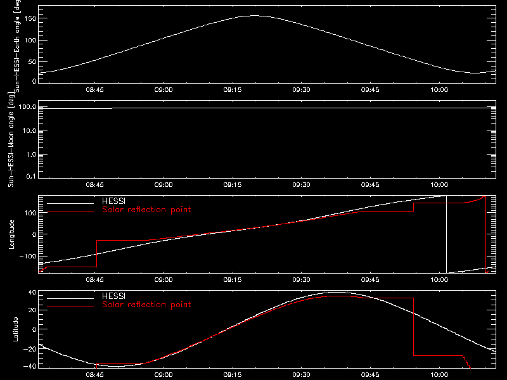Select the 09:15 label under Latitude plot
The image size is (507, 380).
(233, 375)
